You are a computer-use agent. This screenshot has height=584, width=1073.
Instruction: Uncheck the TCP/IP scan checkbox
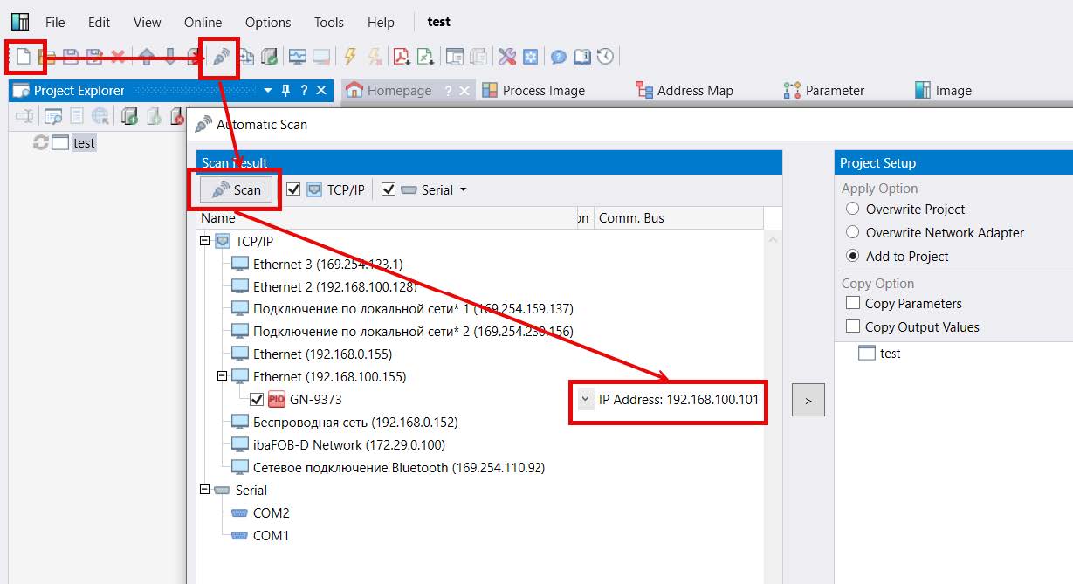[x=294, y=189]
